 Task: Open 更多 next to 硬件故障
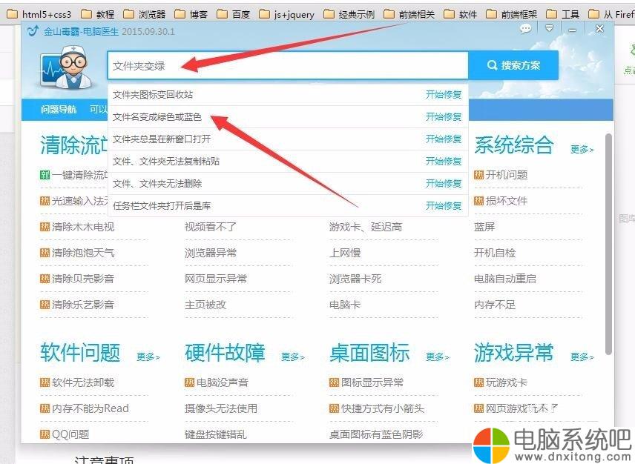(293, 357)
